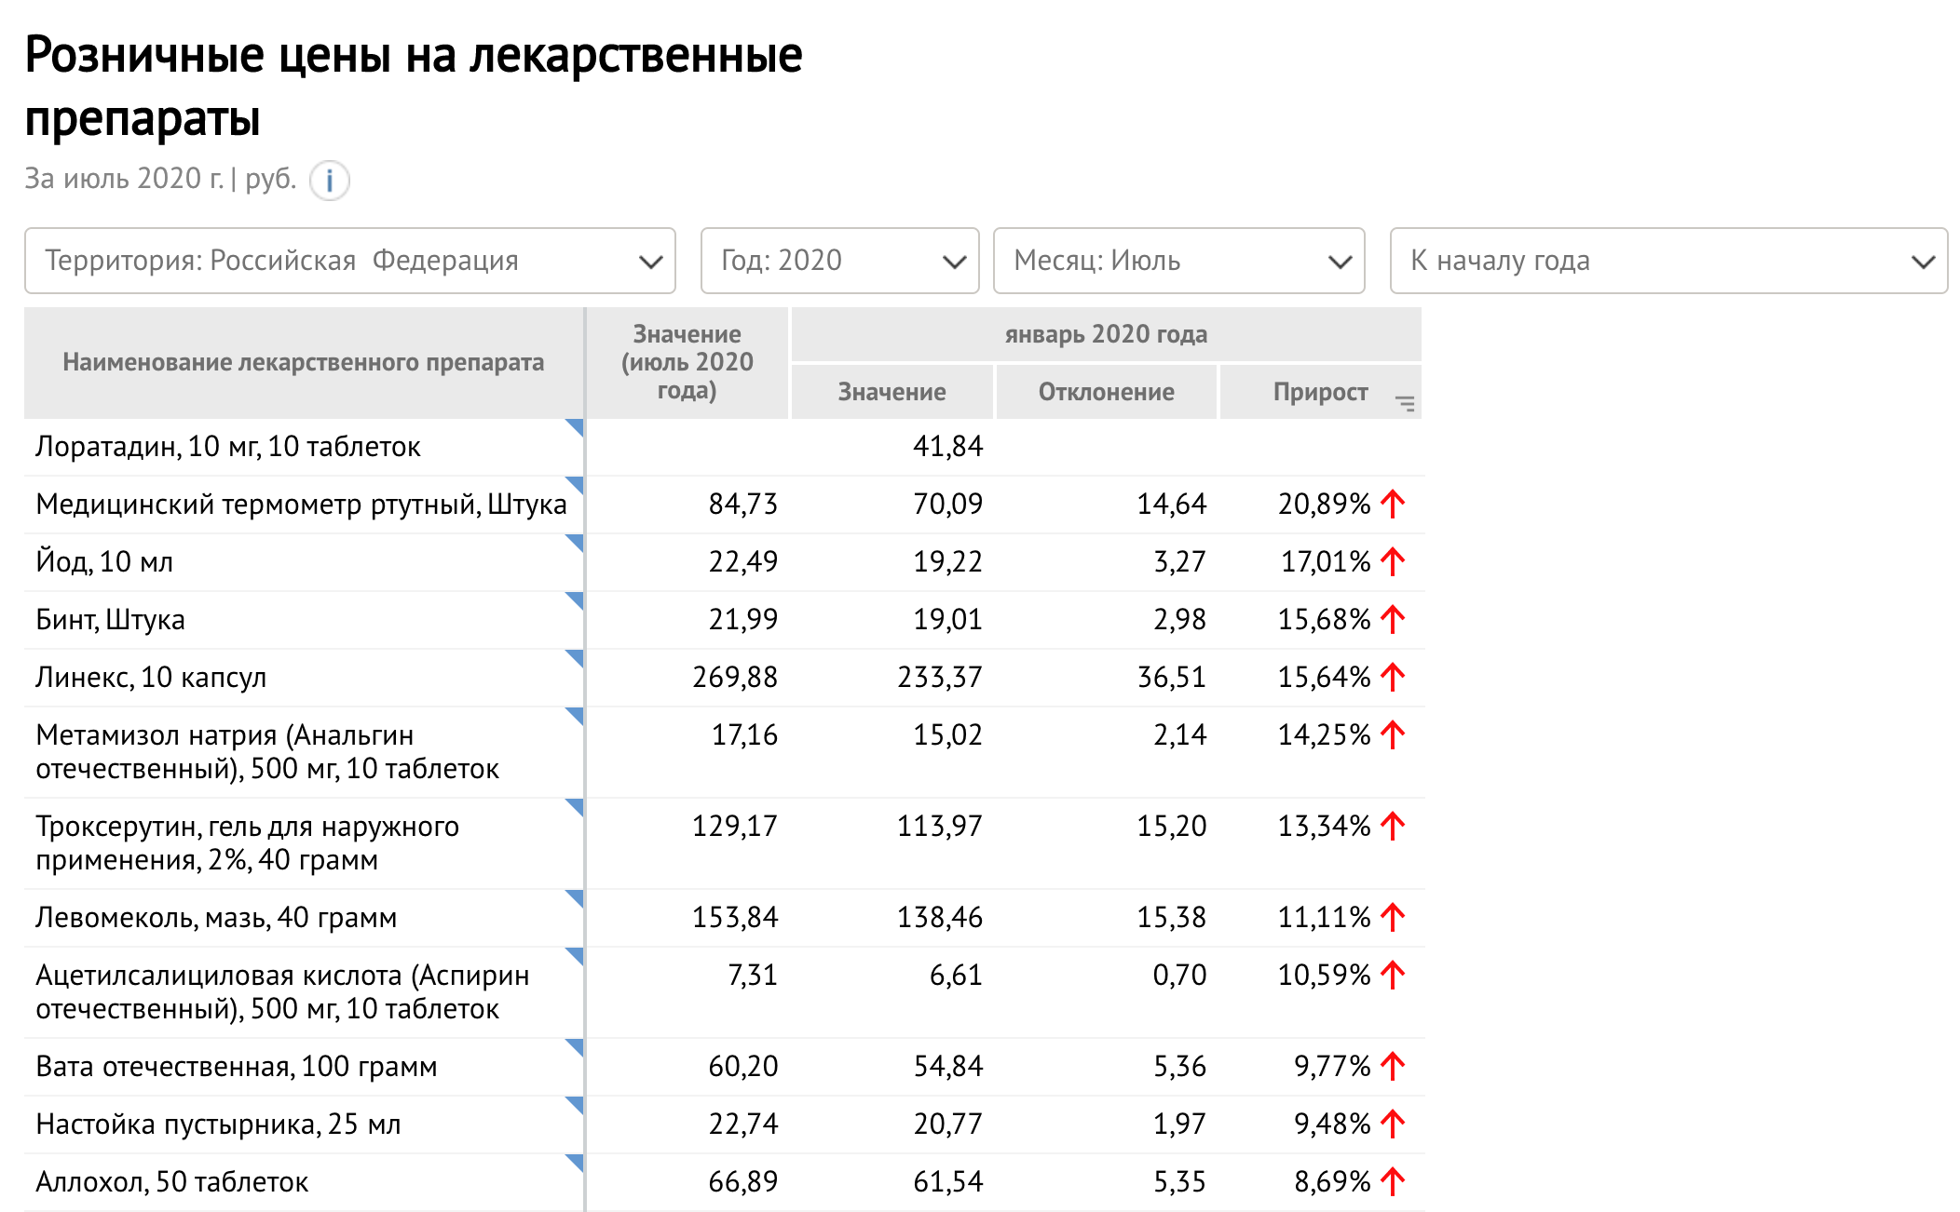This screenshot has width=1960, height=1212.
Task: Click the blue corner marker on the Лоратадин row
Action: tap(577, 425)
